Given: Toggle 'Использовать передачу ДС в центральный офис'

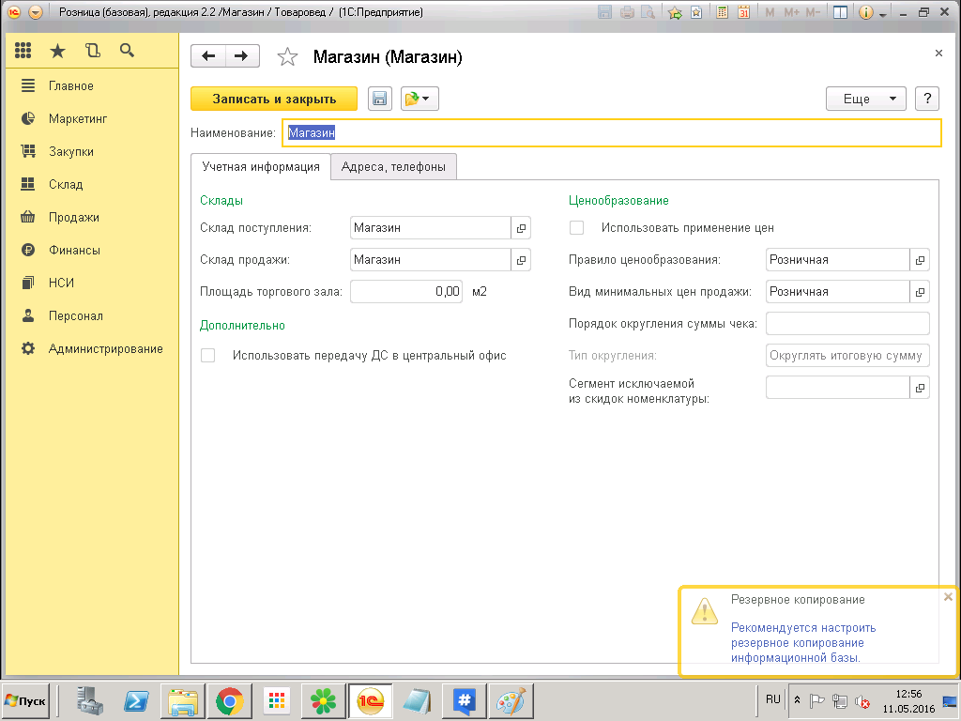Looking at the screenshot, I should (208, 356).
